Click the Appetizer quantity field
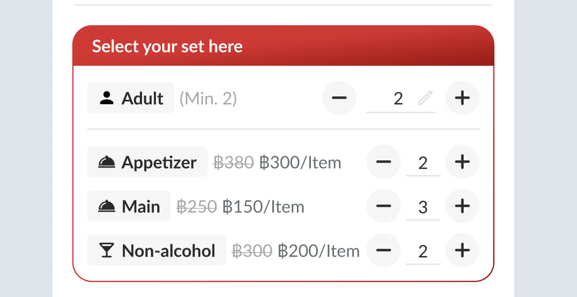Viewport: 577px width, 297px height. (x=423, y=163)
